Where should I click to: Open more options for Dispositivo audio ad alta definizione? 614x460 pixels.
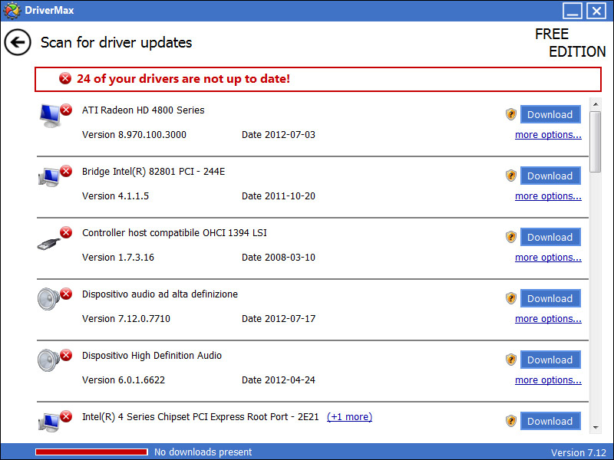coord(548,319)
